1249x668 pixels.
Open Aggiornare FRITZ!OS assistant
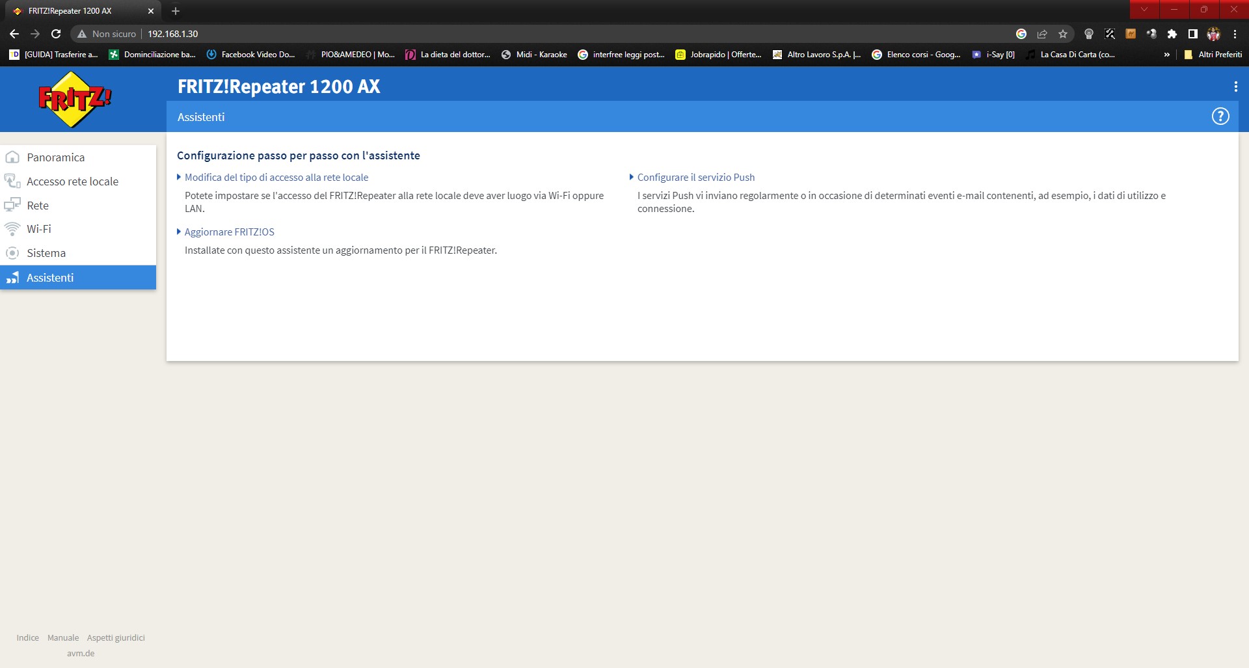tap(230, 232)
